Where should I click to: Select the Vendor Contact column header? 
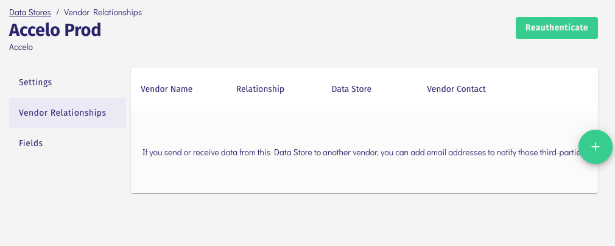(456, 89)
